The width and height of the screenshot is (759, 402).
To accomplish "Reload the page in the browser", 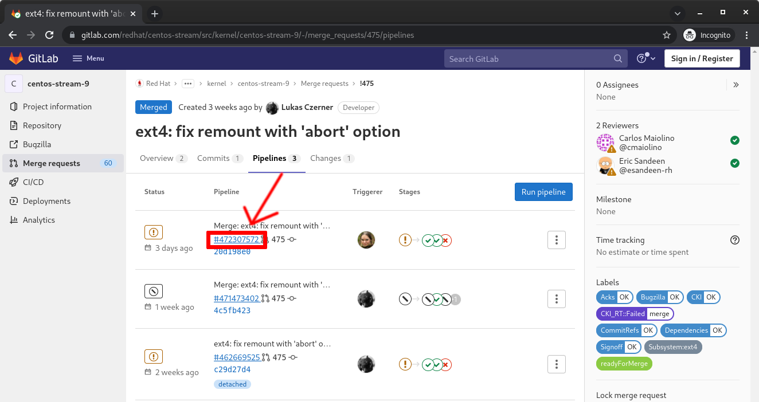I will coord(49,35).
